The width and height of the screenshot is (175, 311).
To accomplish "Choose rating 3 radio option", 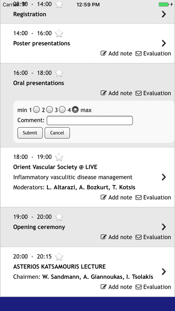I will (x=62, y=109).
